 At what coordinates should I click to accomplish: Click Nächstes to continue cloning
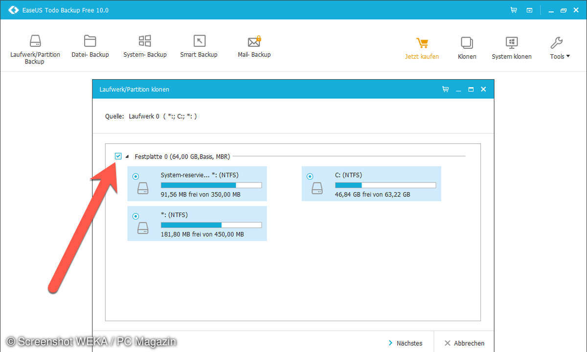coord(406,343)
